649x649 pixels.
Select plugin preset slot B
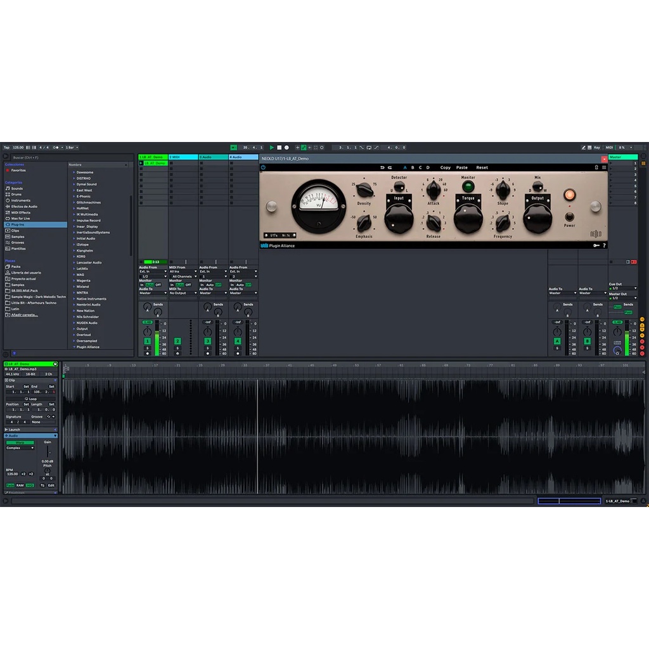point(413,167)
